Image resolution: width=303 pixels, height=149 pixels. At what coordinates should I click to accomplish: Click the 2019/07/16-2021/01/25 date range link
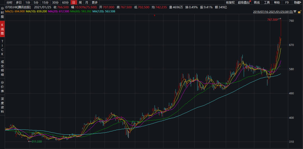(x=273, y=12)
